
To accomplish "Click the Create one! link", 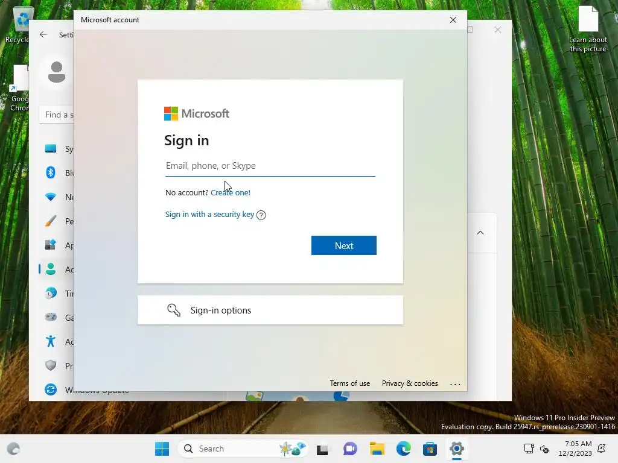I will 230,192.
